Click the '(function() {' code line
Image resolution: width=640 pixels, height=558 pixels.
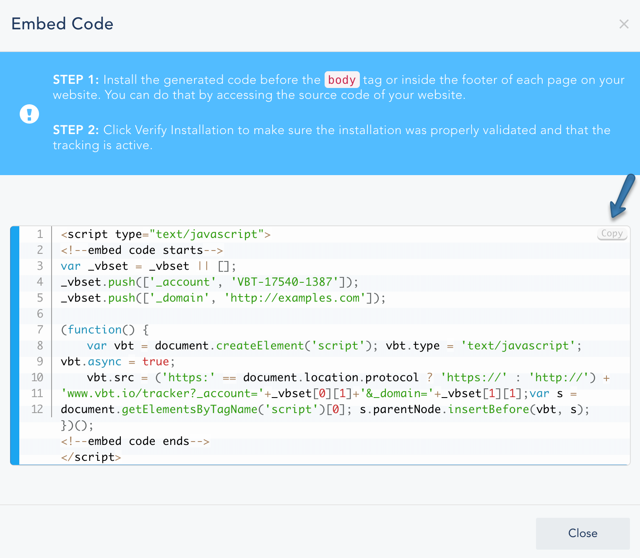click(105, 330)
